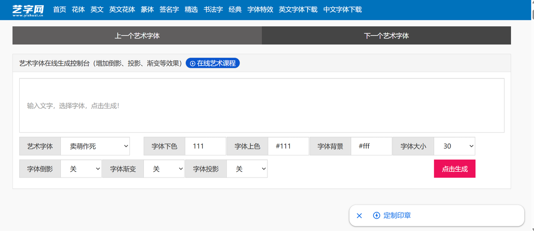The height and width of the screenshot is (231, 534).
Task: Close the 定制印章 popup with X
Action: click(x=359, y=216)
